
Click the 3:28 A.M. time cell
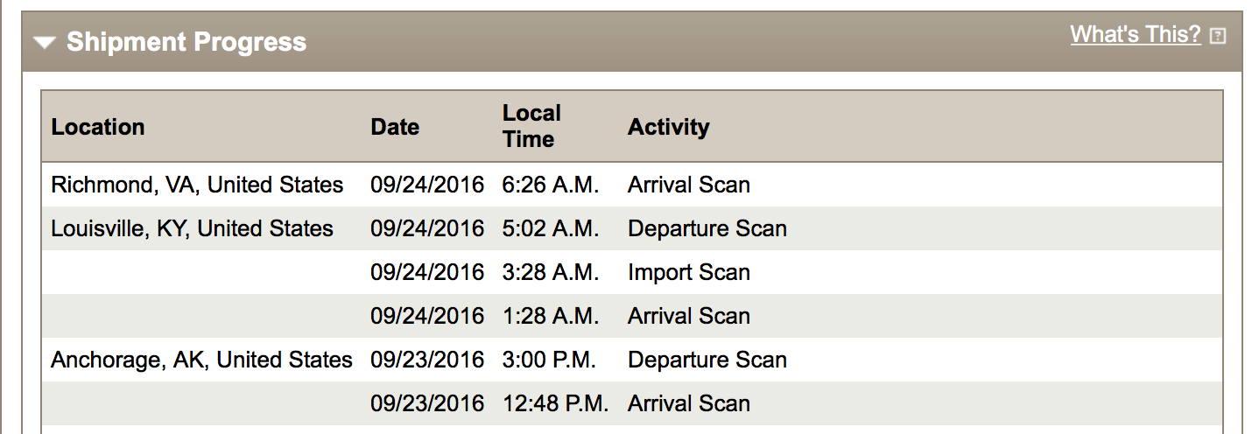pos(551,272)
